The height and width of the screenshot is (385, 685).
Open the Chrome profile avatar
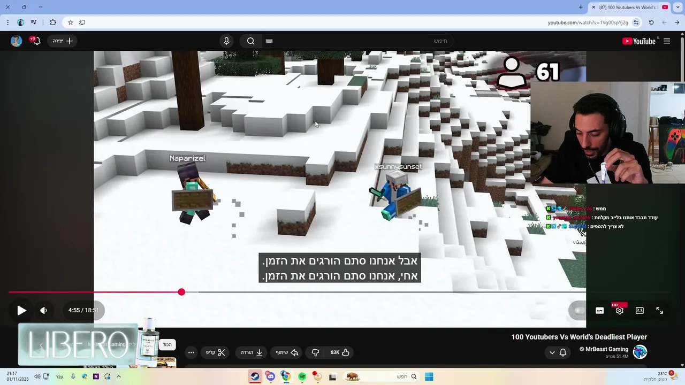pyautogui.click(x=20, y=22)
